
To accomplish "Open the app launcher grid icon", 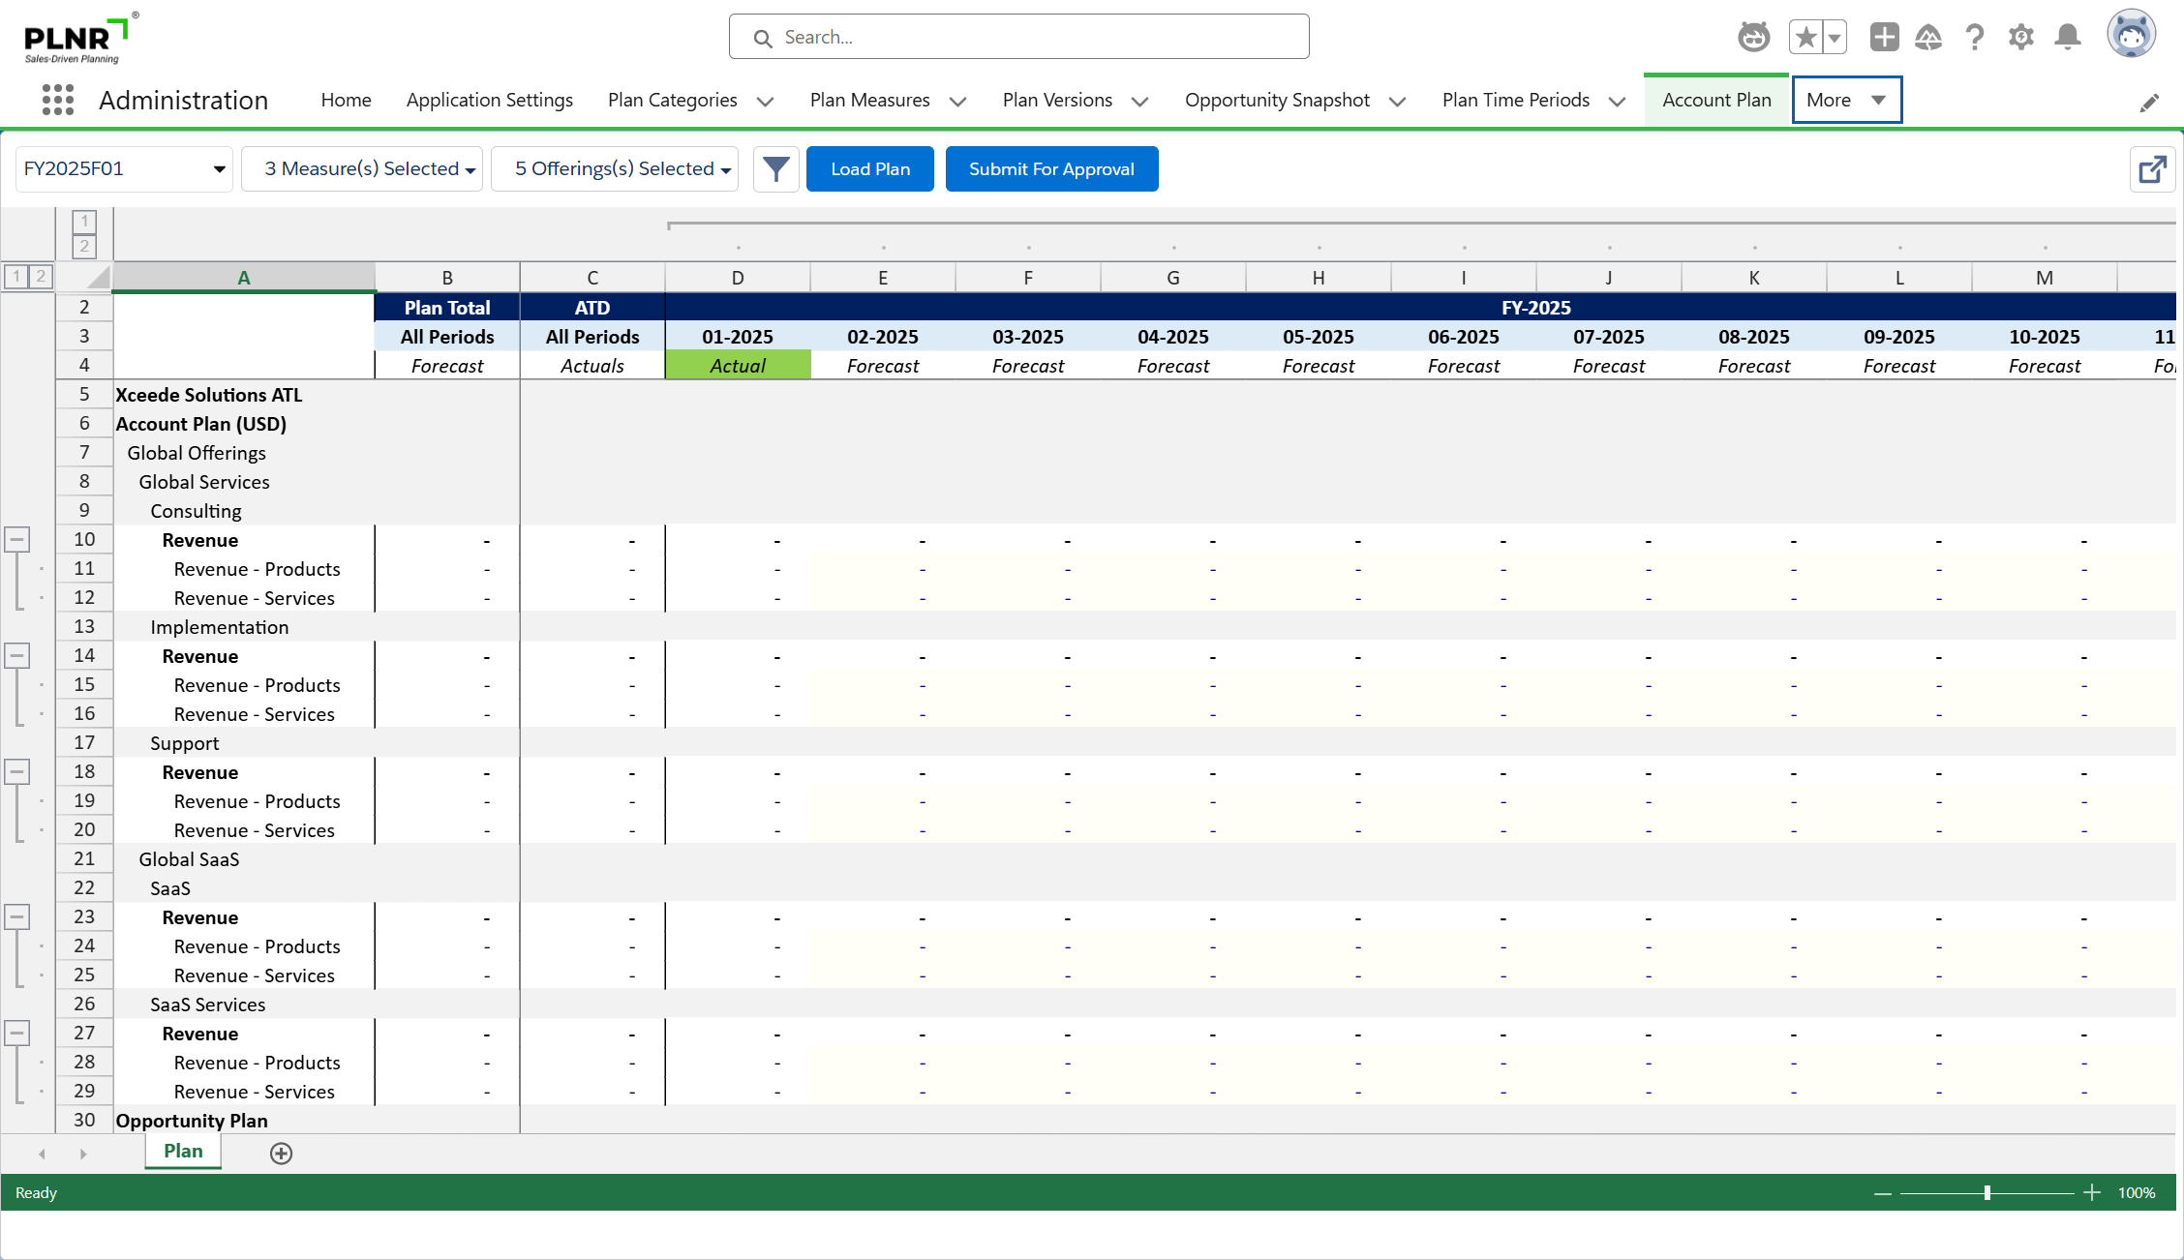I will (58, 100).
